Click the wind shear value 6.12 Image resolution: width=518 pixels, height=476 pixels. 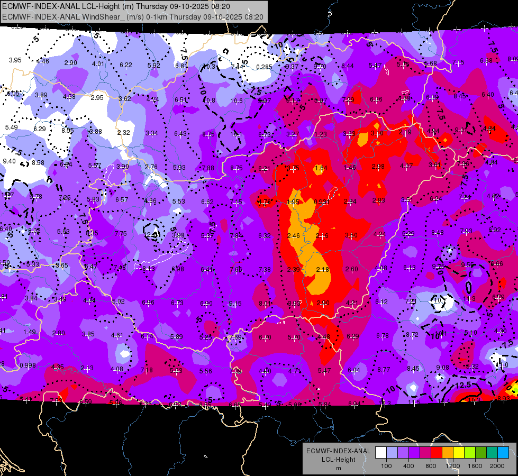[x=381, y=302]
